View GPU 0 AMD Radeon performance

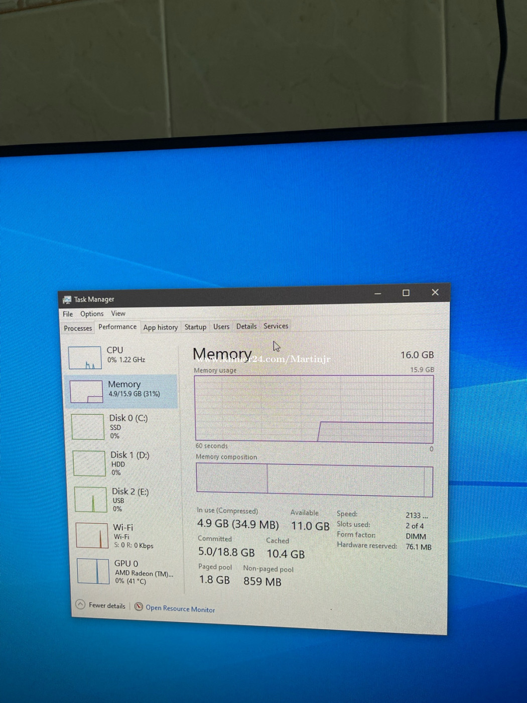[x=93, y=571]
